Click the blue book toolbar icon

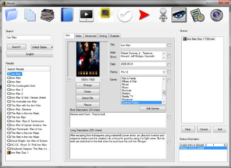pyautogui.click(x=67, y=15)
